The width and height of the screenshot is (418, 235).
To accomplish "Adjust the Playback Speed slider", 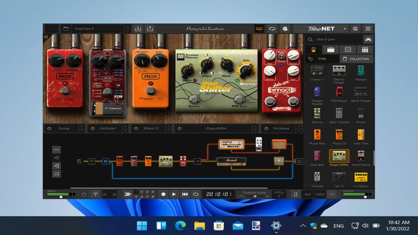I will point(255,196).
